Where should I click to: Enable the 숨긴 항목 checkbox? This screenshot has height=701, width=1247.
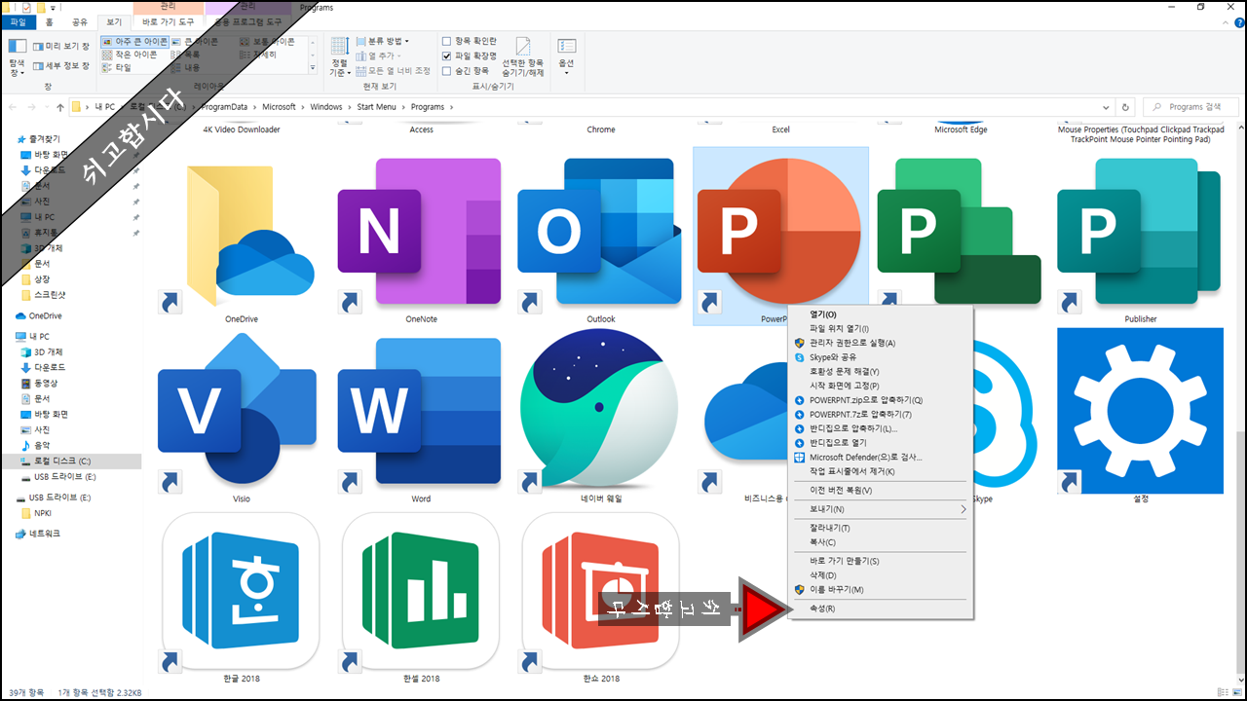446,71
